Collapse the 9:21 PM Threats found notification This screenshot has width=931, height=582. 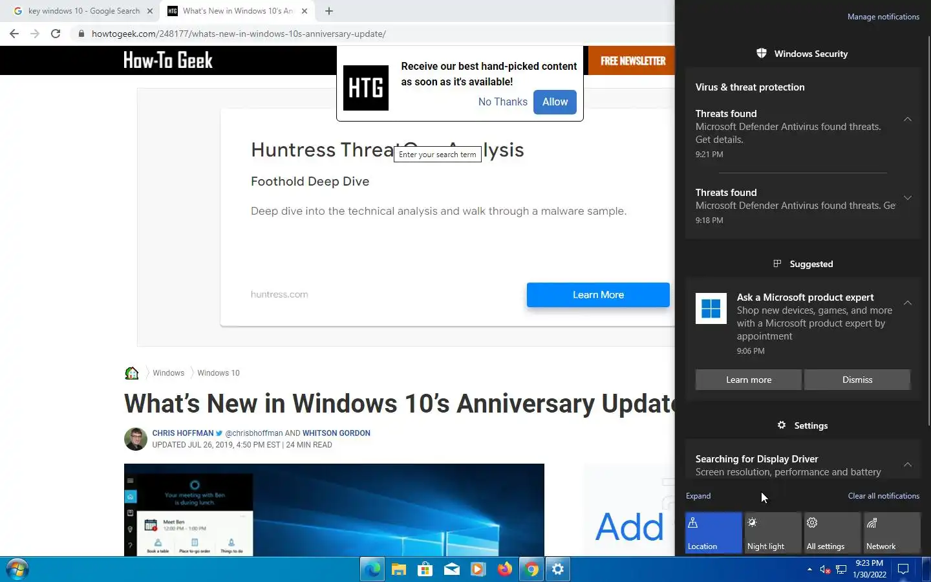(908, 119)
